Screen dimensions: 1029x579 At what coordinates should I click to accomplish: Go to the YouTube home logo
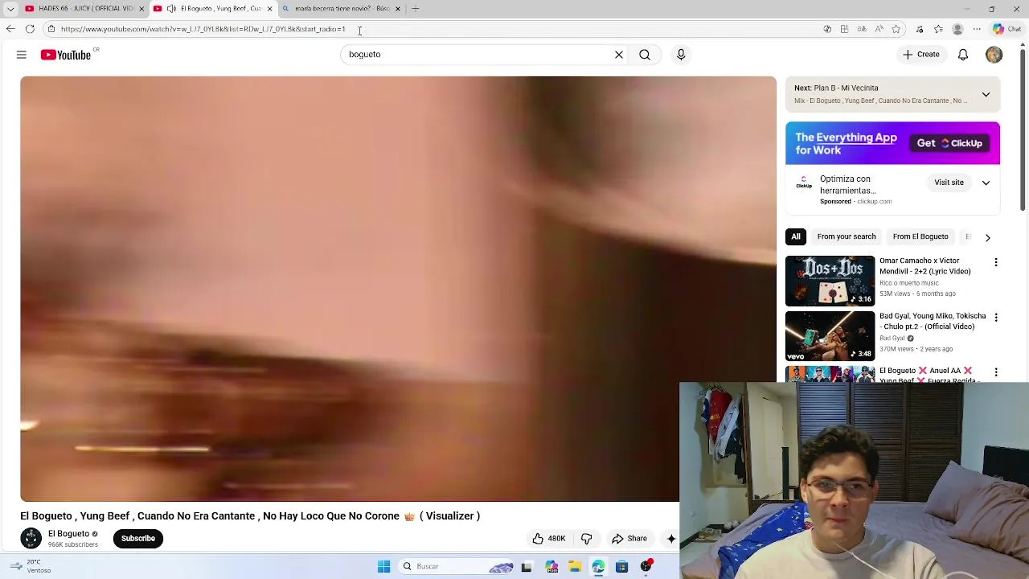[66, 55]
